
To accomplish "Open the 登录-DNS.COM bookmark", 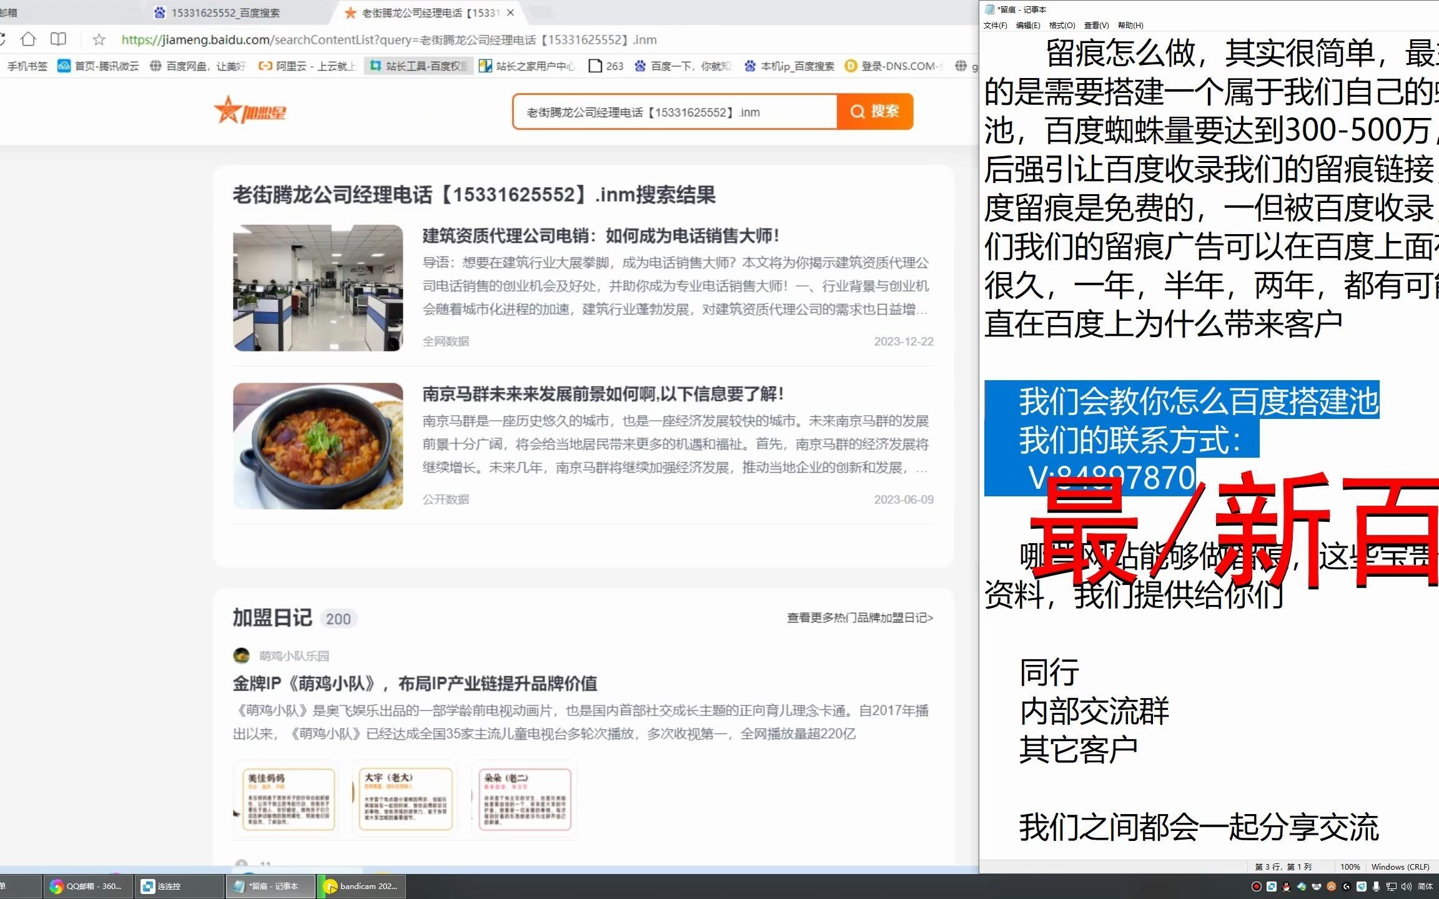I will (x=894, y=66).
